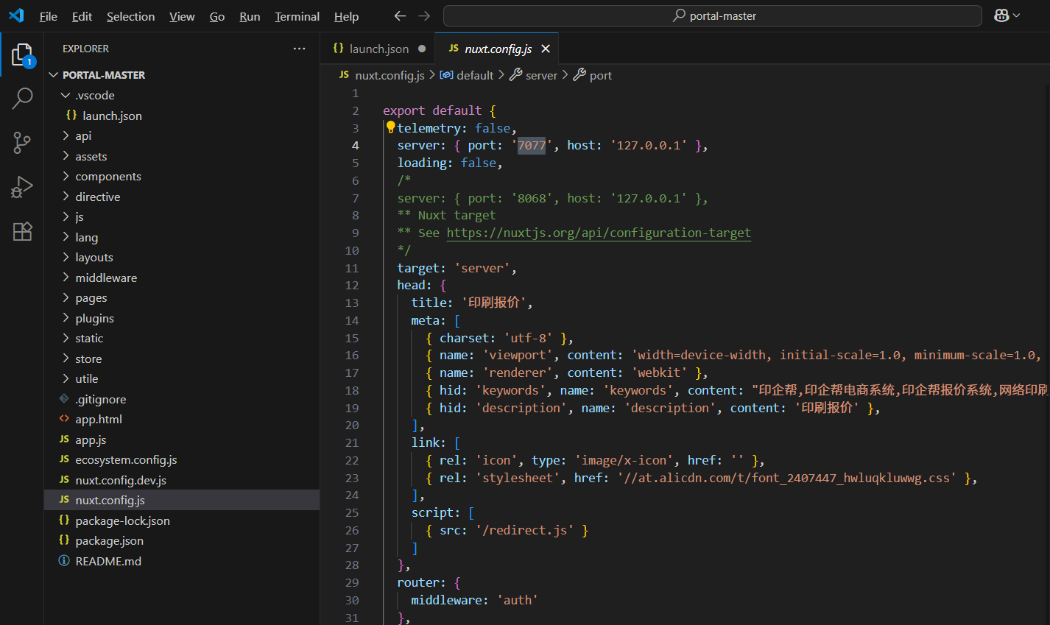Open the Run and Debug view
The image size is (1050, 625).
22,187
